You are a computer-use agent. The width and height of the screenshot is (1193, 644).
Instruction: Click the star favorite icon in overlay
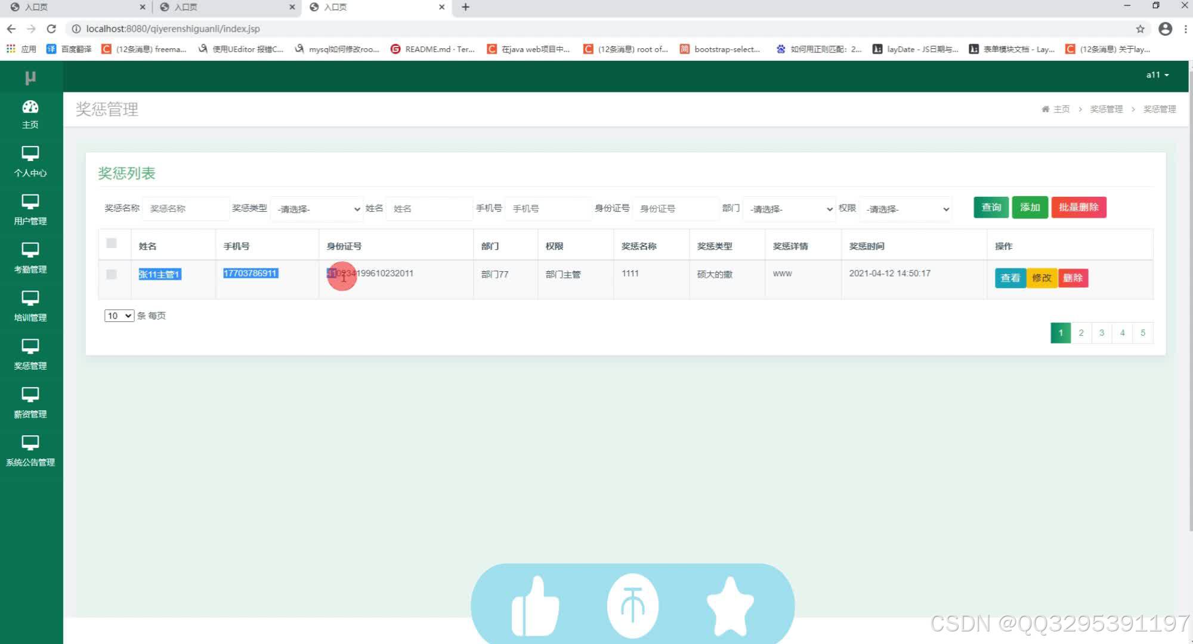[x=730, y=606]
